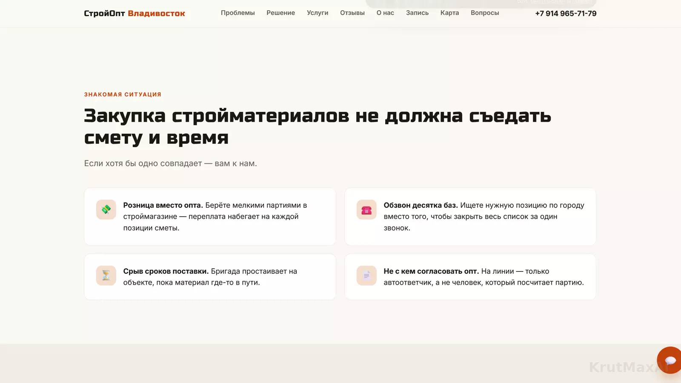The image size is (681, 383).
Task: Open the Услуги menu item
Action: (318, 13)
